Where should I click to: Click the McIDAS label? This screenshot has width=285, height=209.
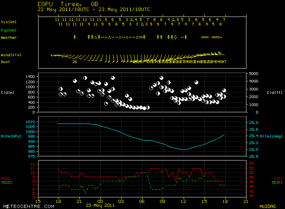(268, 206)
